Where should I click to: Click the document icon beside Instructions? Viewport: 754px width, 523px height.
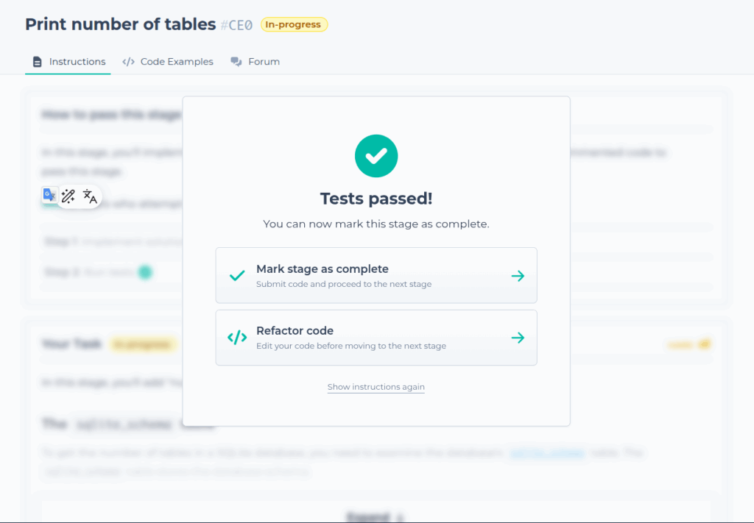(x=37, y=62)
